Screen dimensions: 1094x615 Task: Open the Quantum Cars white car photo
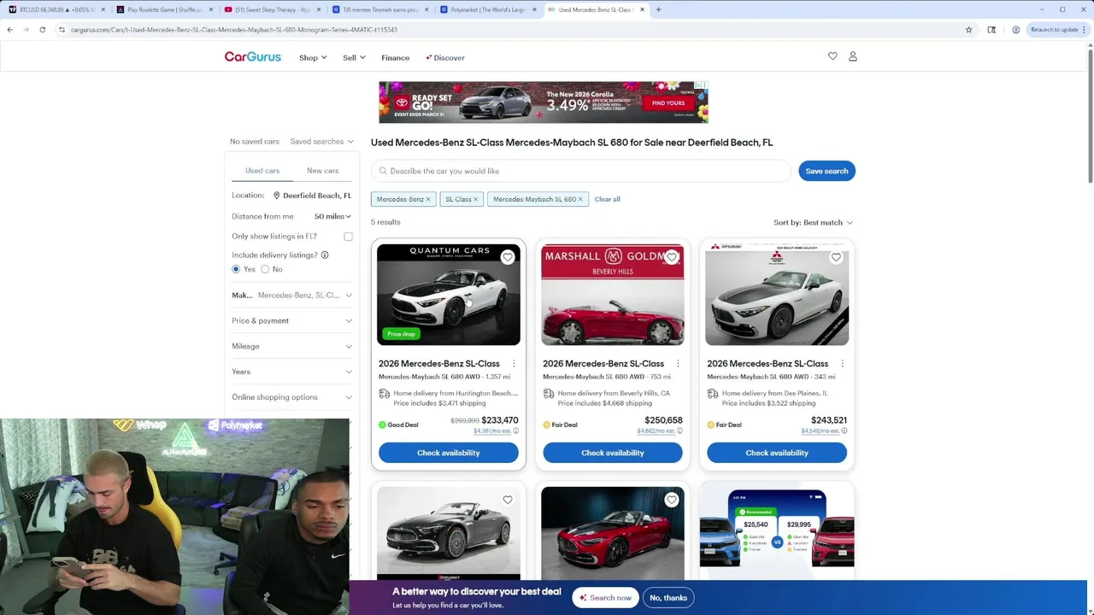[x=449, y=295]
